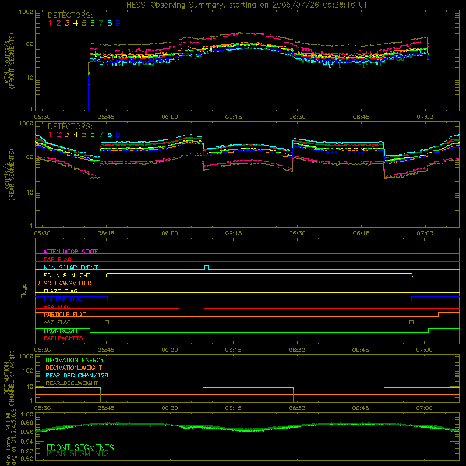Click the 0.98 value on the livetime axis

coord(27,423)
